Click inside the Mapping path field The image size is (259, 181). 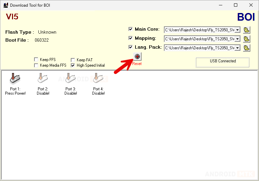200,39
